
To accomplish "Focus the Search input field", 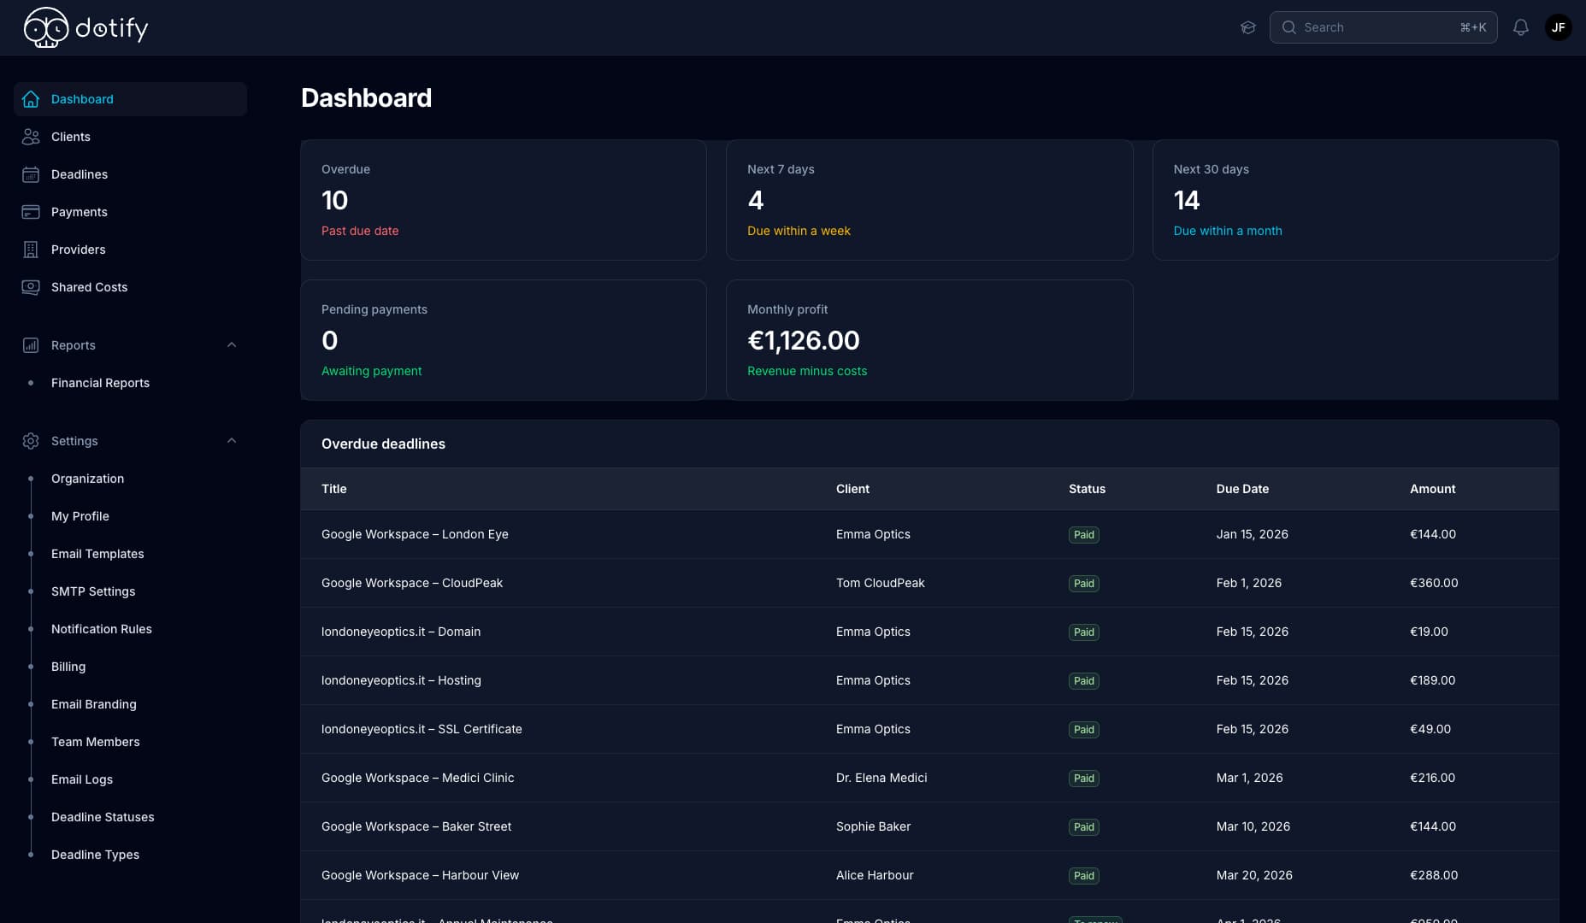I will (x=1383, y=27).
